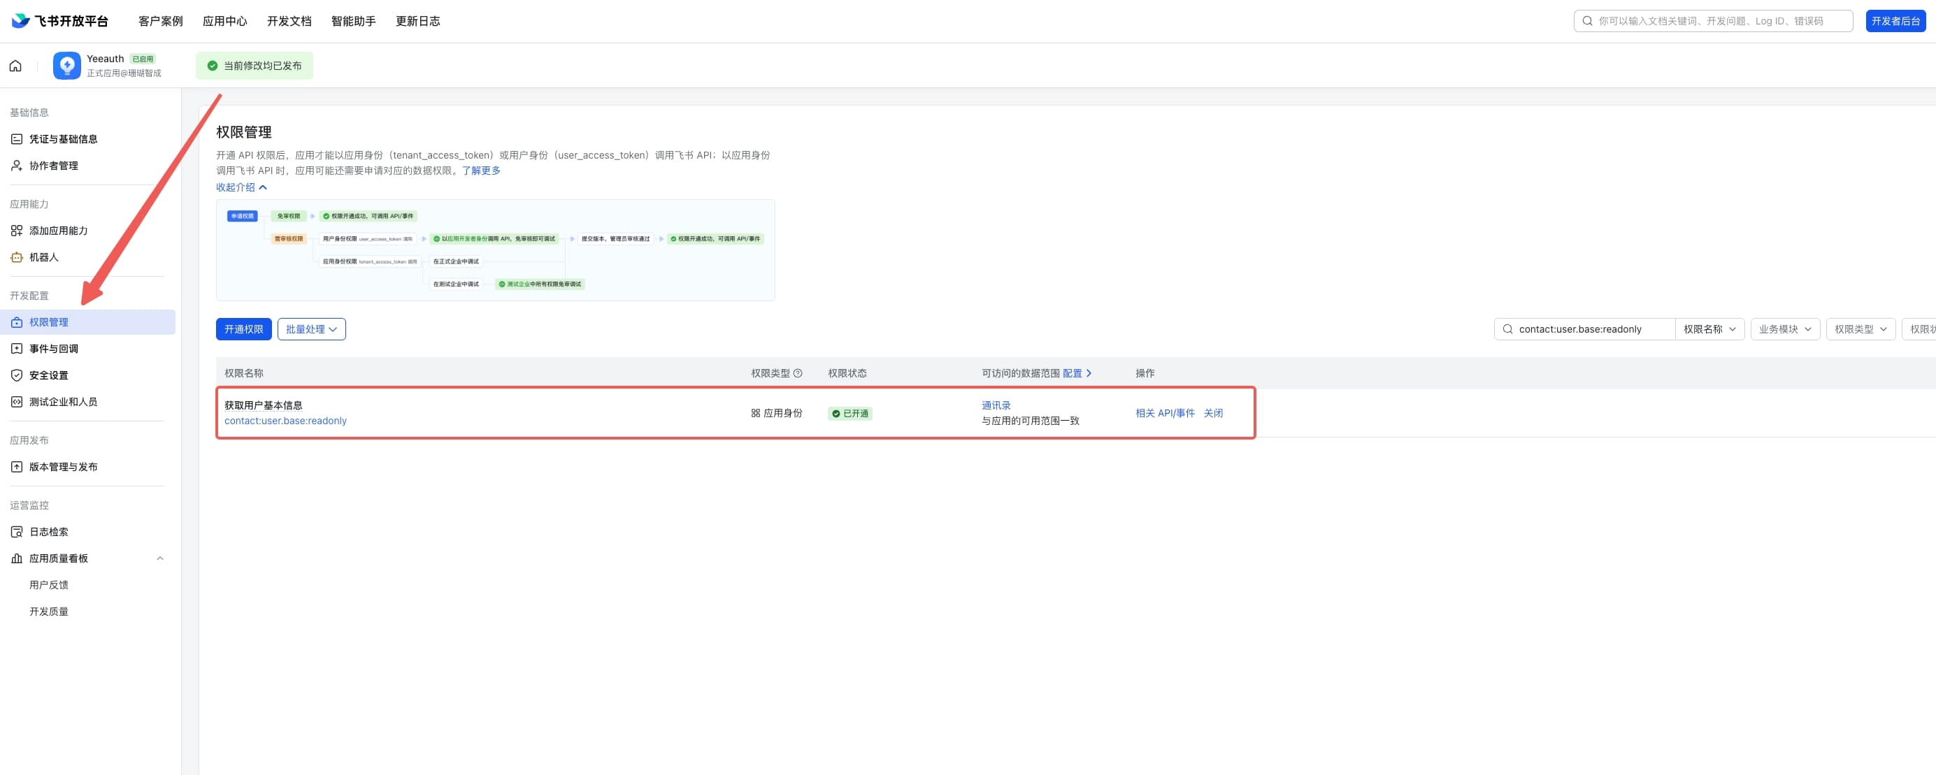Open 开发质量 sub-item
1936x775 pixels.
click(x=49, y=611)
